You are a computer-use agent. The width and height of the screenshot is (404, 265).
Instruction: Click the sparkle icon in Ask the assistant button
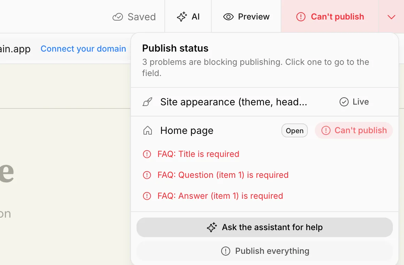tap(212, 227)
